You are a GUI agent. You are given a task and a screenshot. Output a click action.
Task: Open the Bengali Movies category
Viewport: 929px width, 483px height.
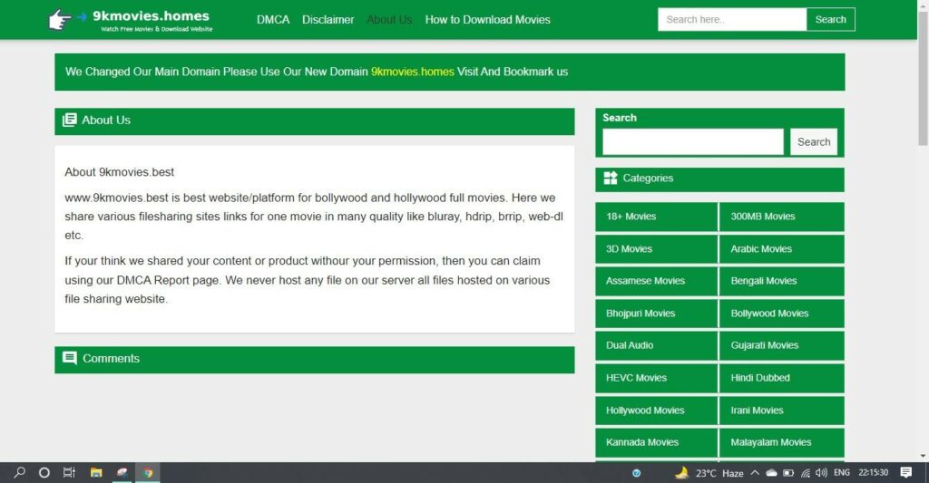point(781,281)
